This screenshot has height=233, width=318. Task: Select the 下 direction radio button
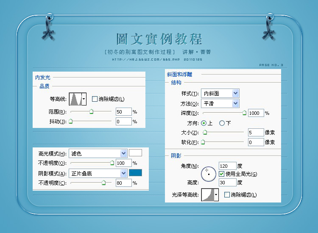222,123
